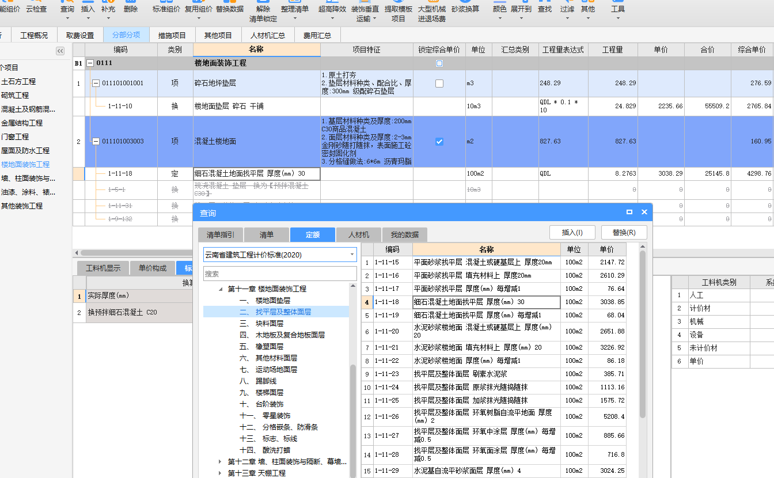Switch to the 取费设置 tab
This screenshot has width=774, height=478.
80,35
